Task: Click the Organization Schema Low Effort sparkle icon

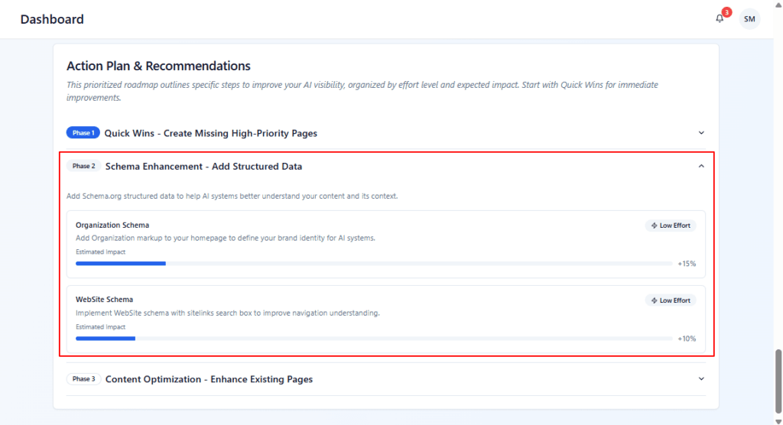Action: pyautogui.click(x=654, y=225)
